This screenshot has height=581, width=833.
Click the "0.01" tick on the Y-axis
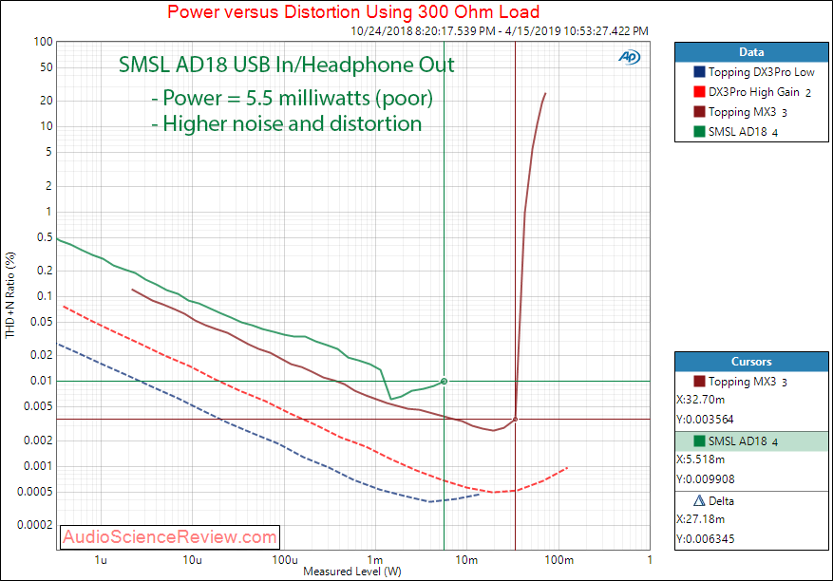coord(42,381)
